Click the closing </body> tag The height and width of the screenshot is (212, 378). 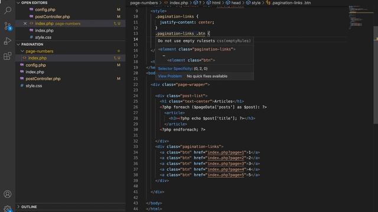coord(154,203)
